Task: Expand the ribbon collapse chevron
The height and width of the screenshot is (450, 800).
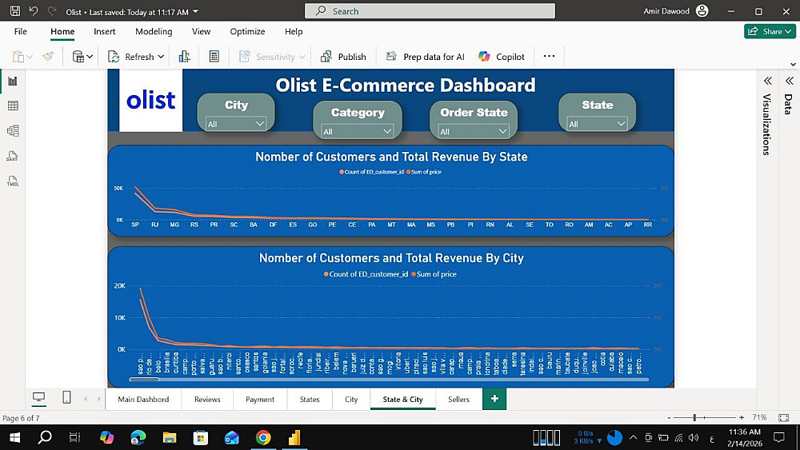Action: pyautogui.click(x=793, y=64)
